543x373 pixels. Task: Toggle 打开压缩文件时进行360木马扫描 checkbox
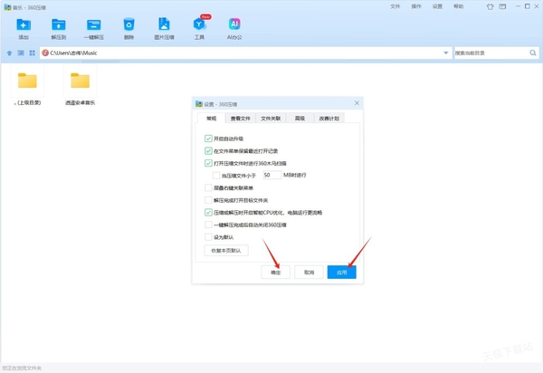pyautogui.click(x=208, y=163)
